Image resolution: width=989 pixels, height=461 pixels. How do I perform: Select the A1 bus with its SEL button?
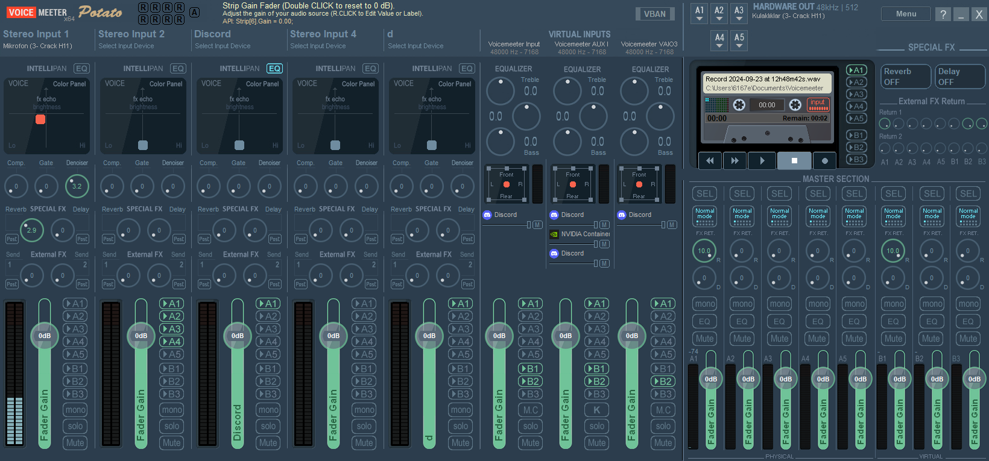pyautogui.click(x=705, y=193)
